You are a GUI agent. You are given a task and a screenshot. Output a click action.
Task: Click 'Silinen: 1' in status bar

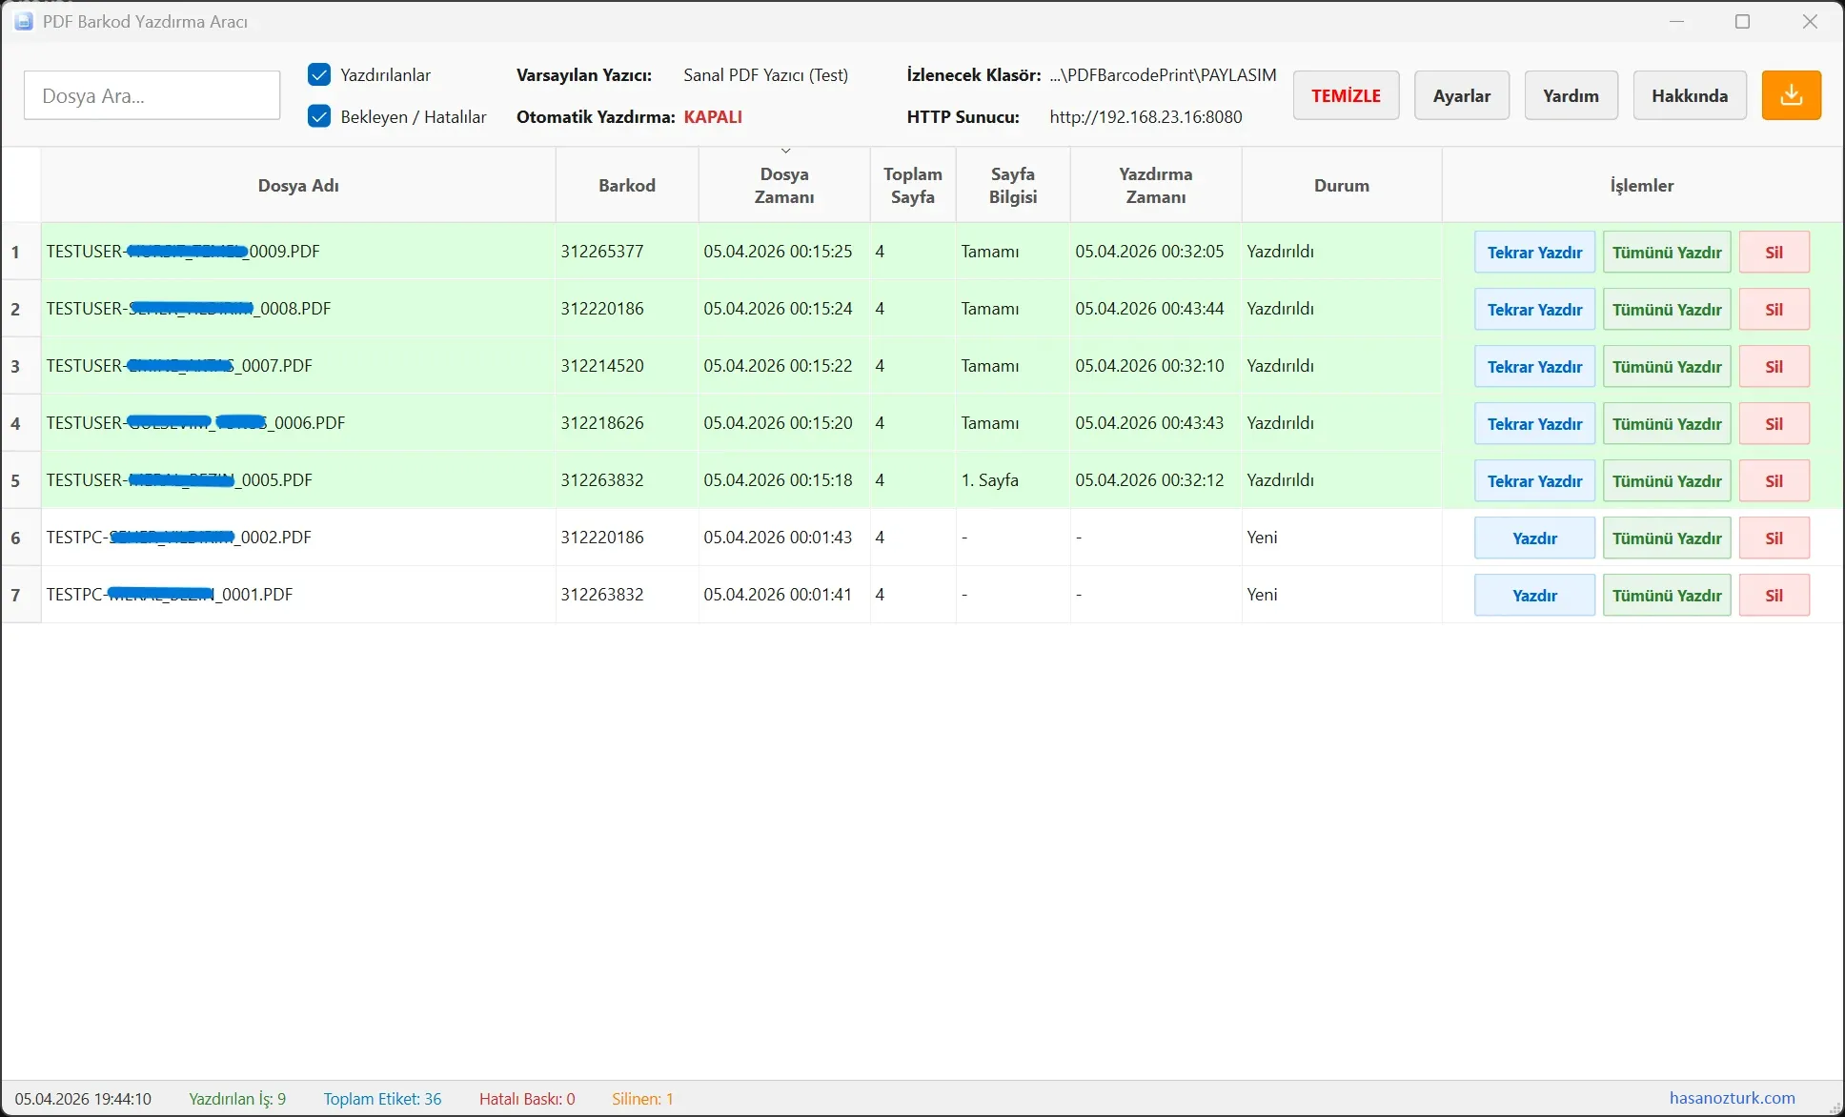[x=642, y=1099]
